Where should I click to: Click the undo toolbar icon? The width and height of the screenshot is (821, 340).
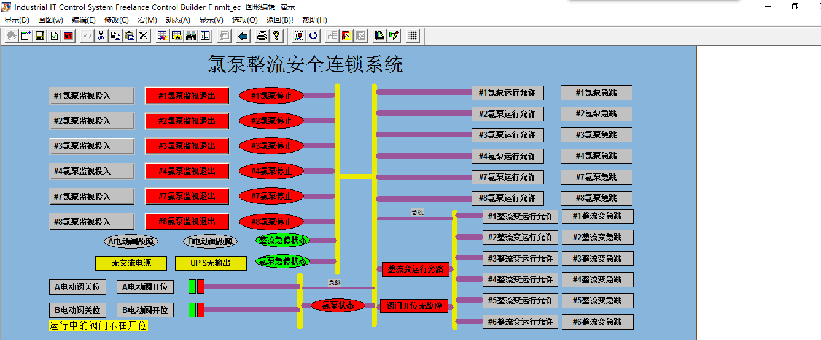(x=87, y=36)
